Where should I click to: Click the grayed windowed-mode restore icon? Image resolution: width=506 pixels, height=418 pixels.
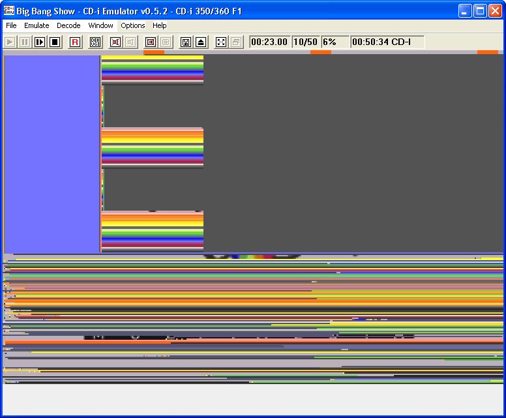point(236,42)
